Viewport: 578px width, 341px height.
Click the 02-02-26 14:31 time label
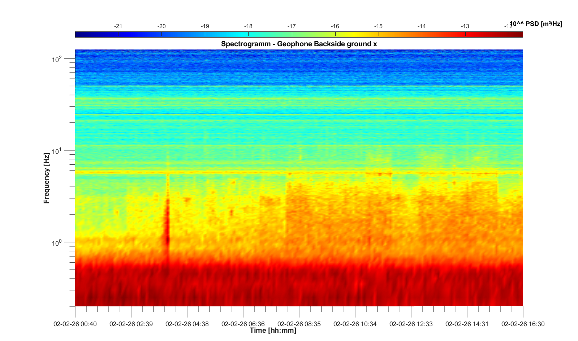coord(467,324)
